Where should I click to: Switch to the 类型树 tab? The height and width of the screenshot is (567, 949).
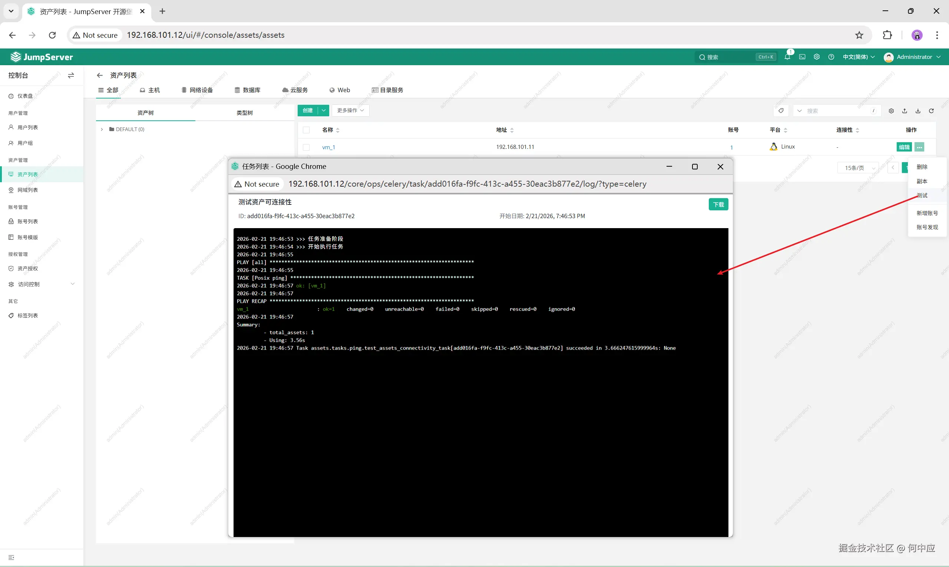245,113
